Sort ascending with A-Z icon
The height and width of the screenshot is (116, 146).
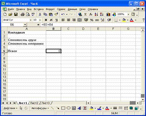tap(96, 14)
